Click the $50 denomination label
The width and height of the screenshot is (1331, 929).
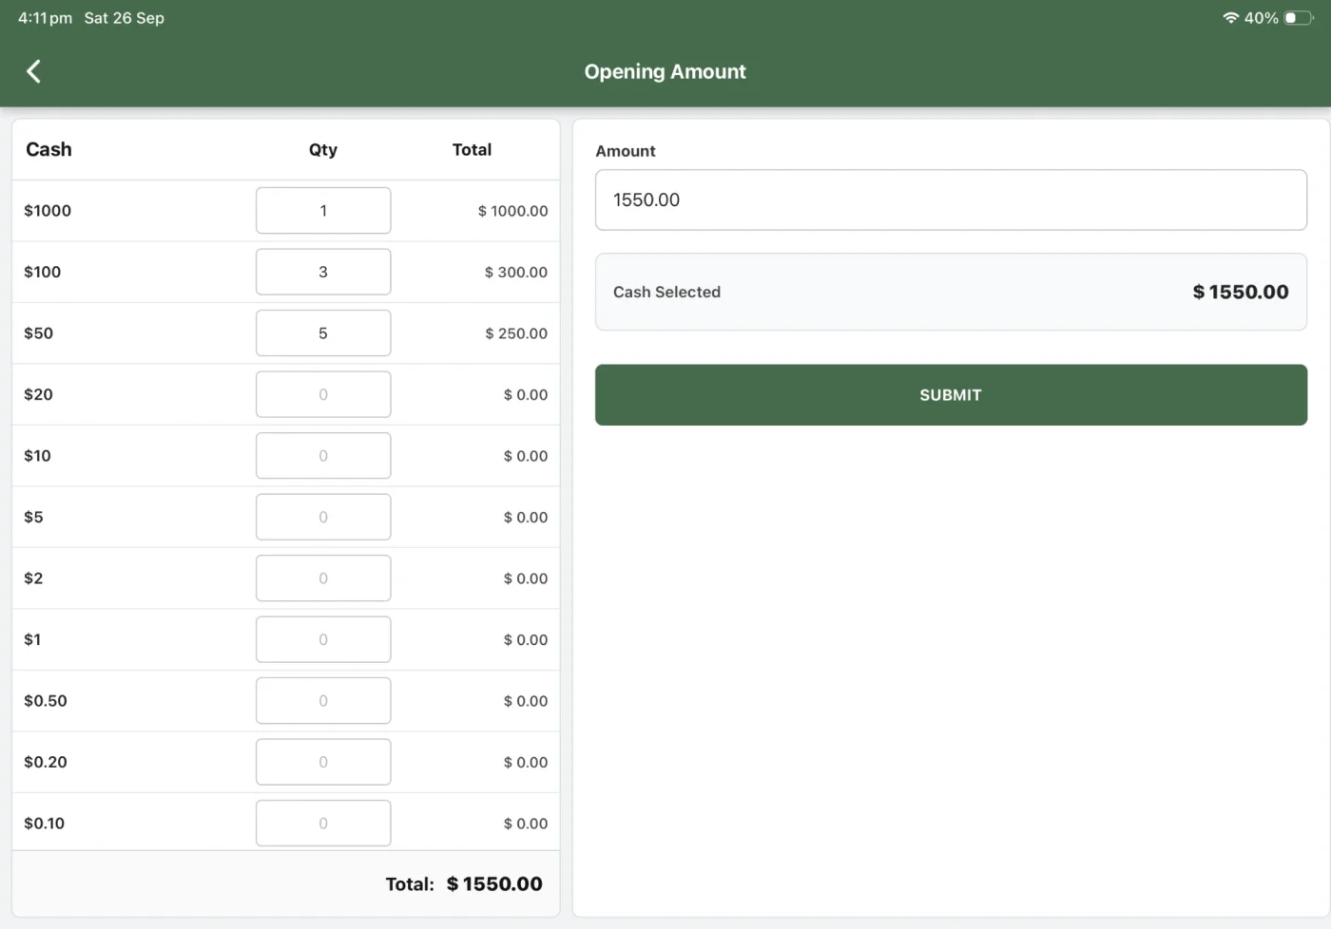coord(39,333)
